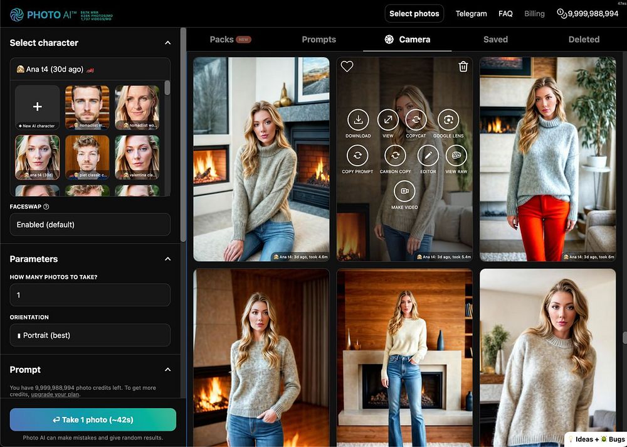
Task: Open the Telegram link
Action: [471, 14]
